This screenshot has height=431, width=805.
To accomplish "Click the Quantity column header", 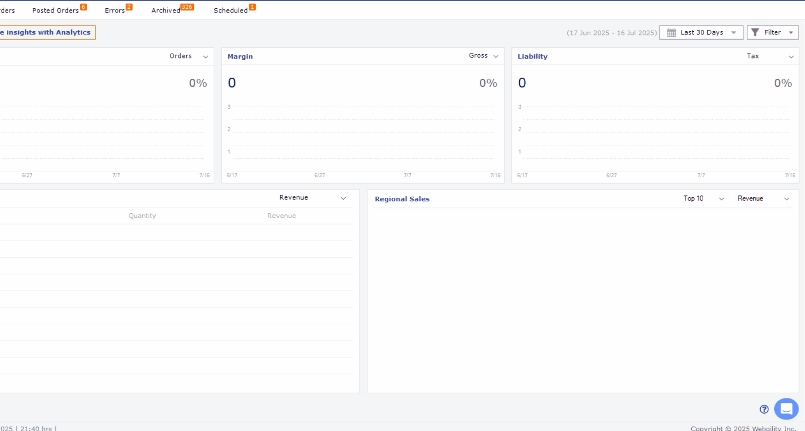I will (142, 216).
